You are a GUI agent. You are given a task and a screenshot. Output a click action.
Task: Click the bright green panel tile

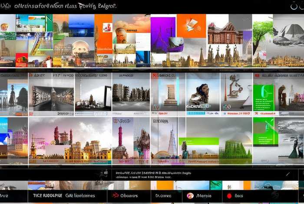click(x=264, y=97)
